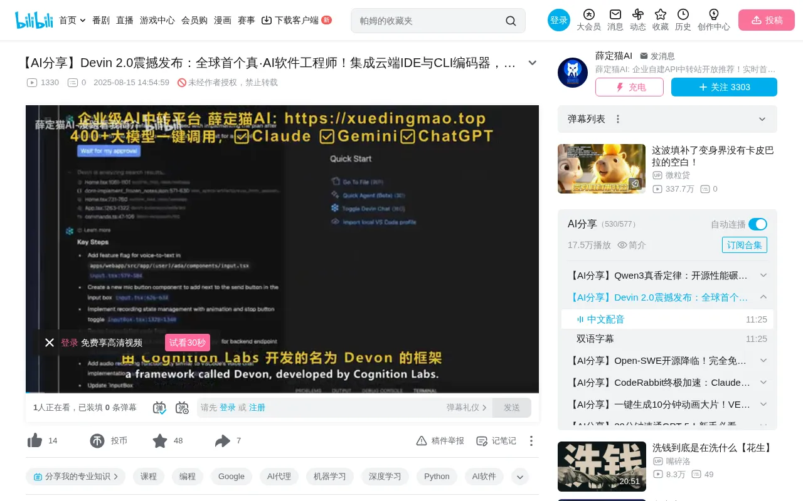Expand the Qwen3 playlist entry
Viewport: 803px width, 501px height.
tap(763, 276)
